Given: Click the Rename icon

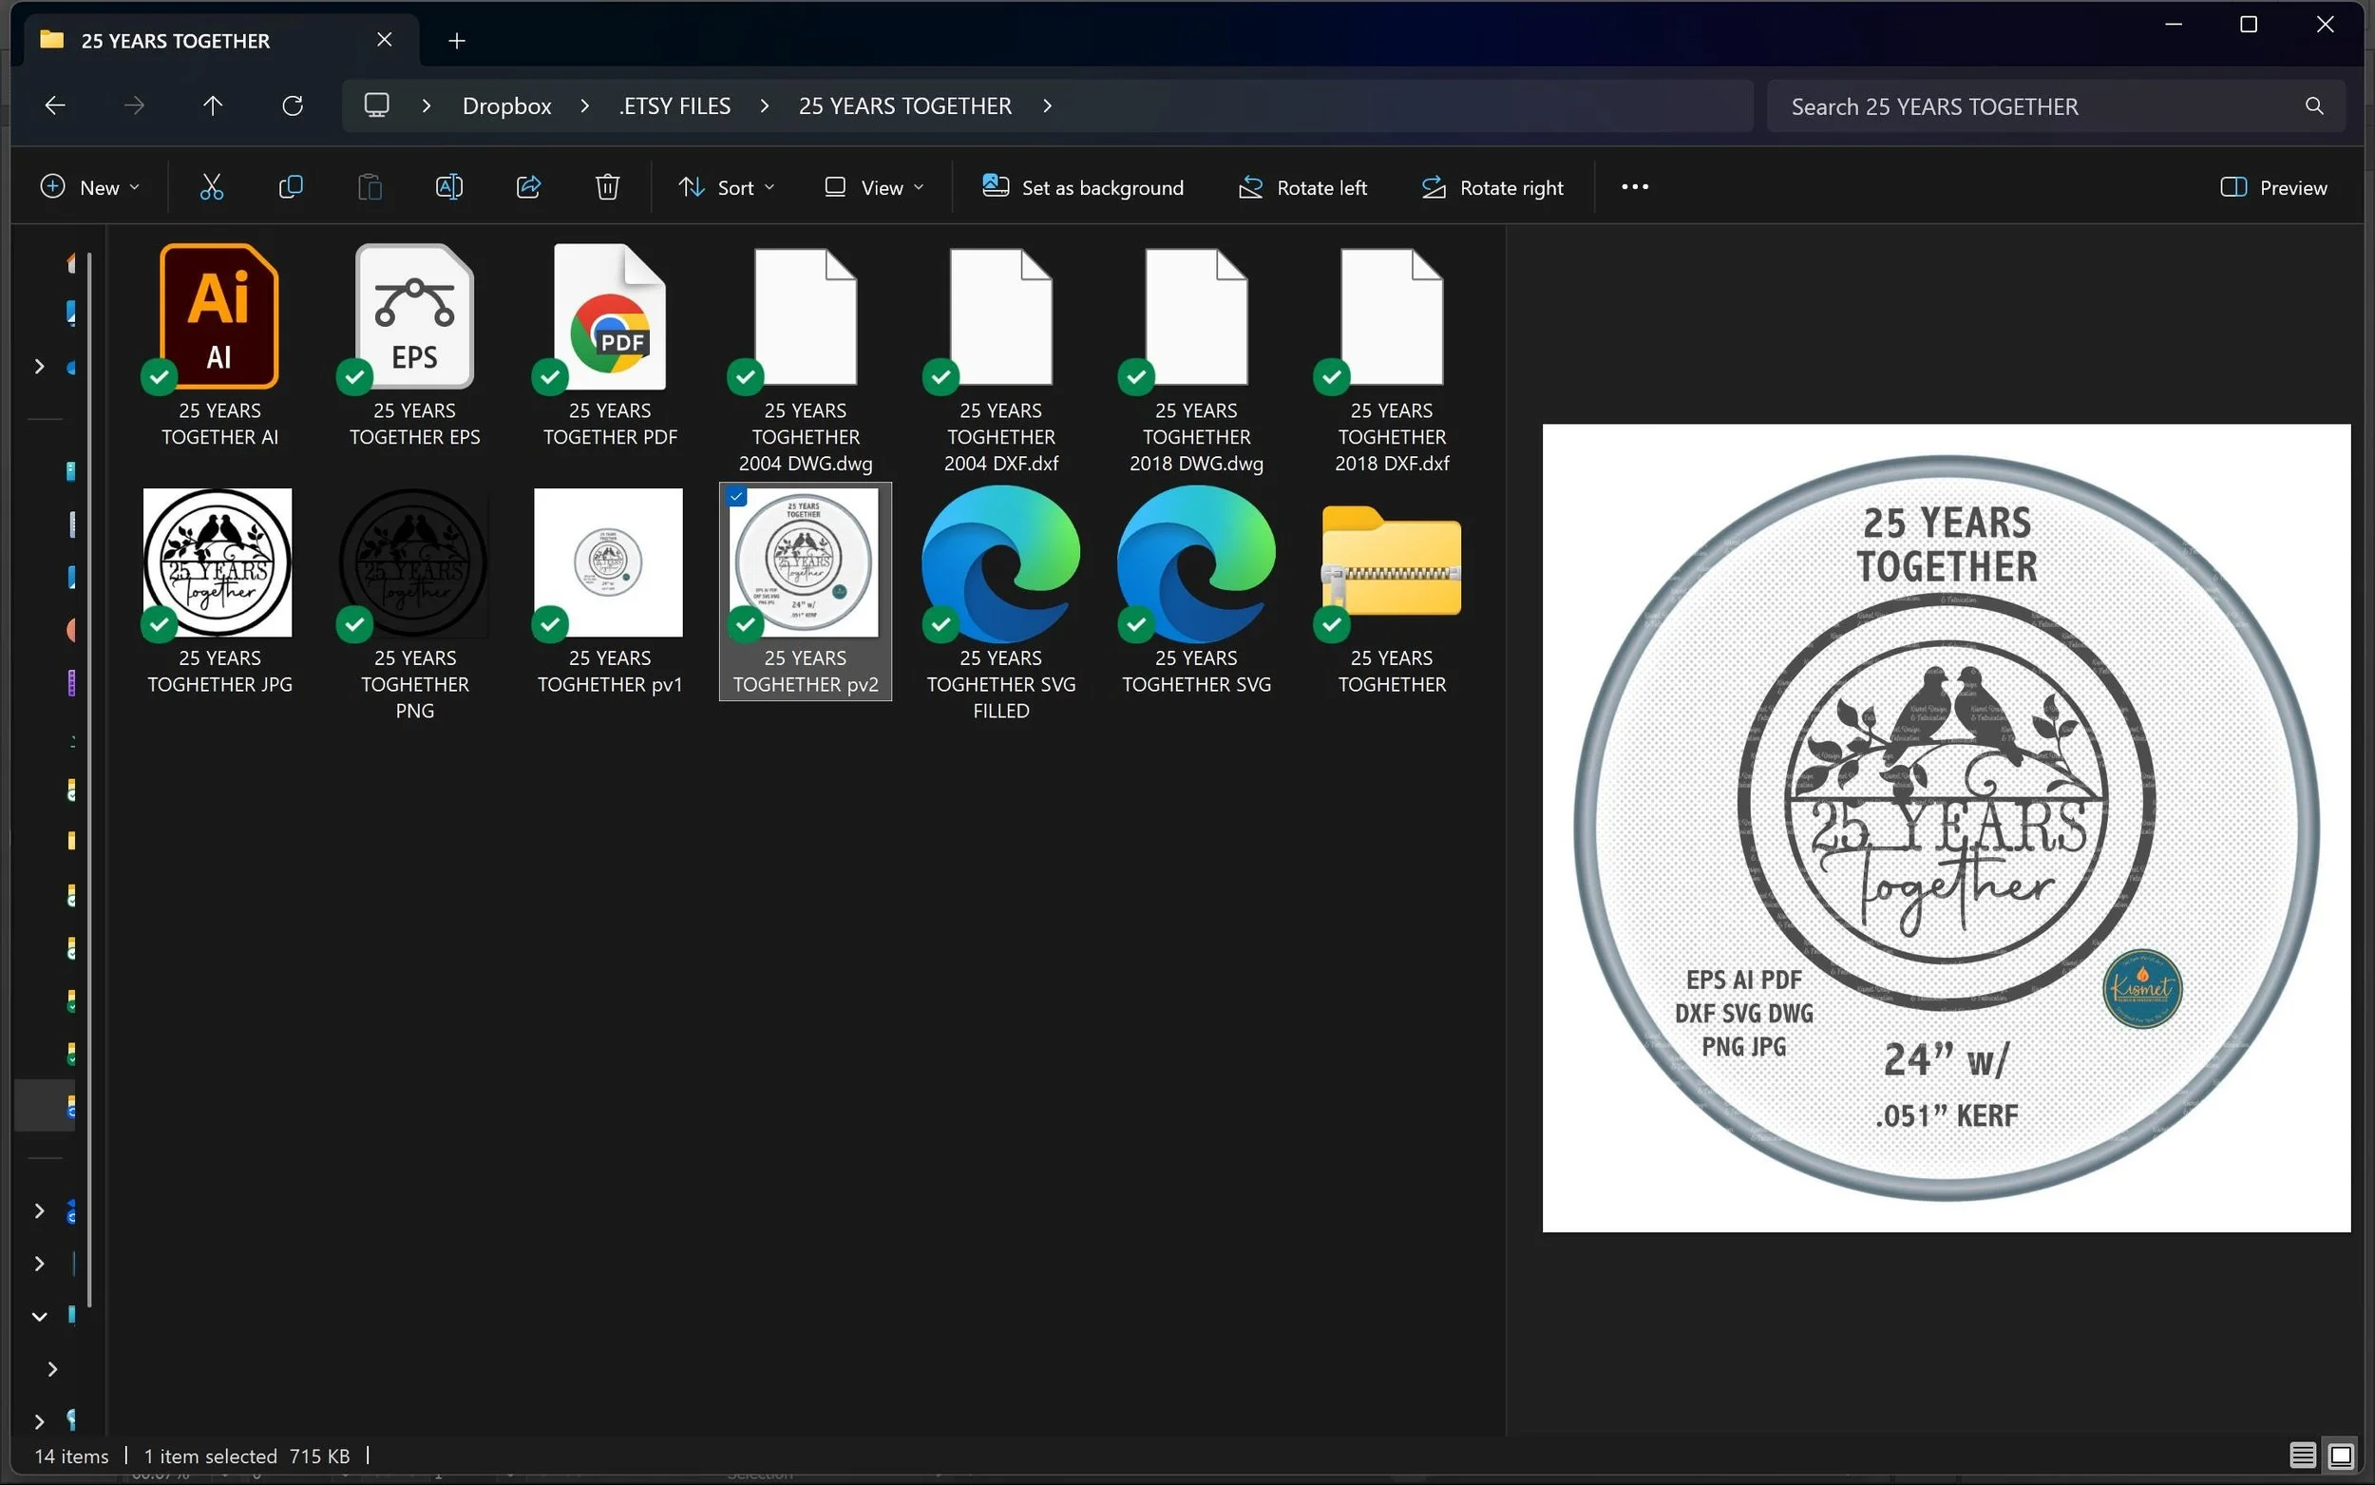Looking at the screenshot, I should click(448, 186).
